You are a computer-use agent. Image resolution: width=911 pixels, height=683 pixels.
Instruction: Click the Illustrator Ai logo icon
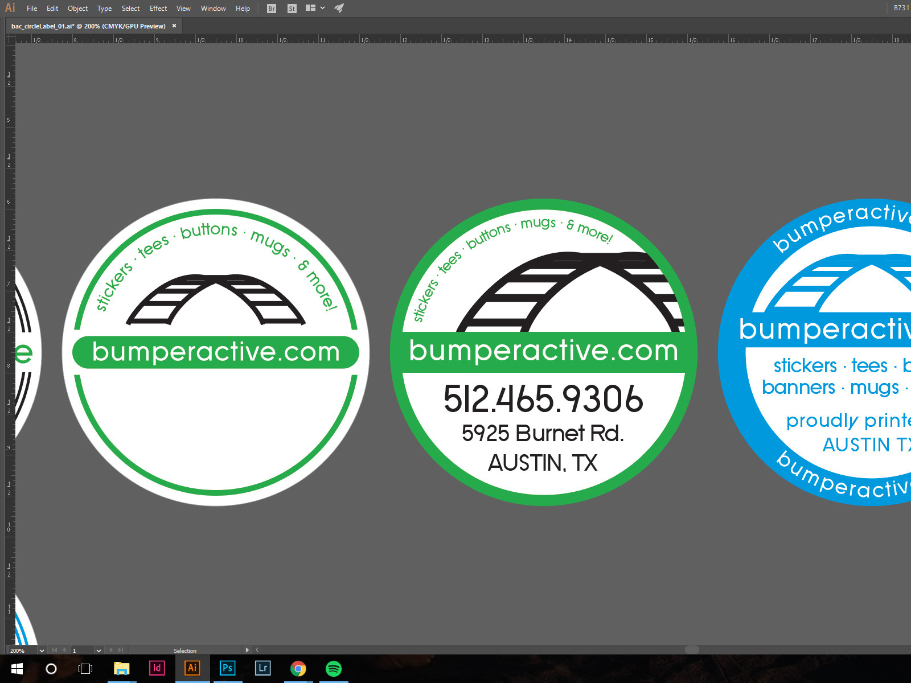pyautogui.click(x=10, y=8)
